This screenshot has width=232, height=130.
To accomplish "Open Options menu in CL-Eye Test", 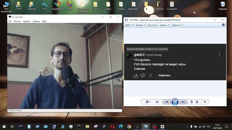I will (x=26, y=21).
